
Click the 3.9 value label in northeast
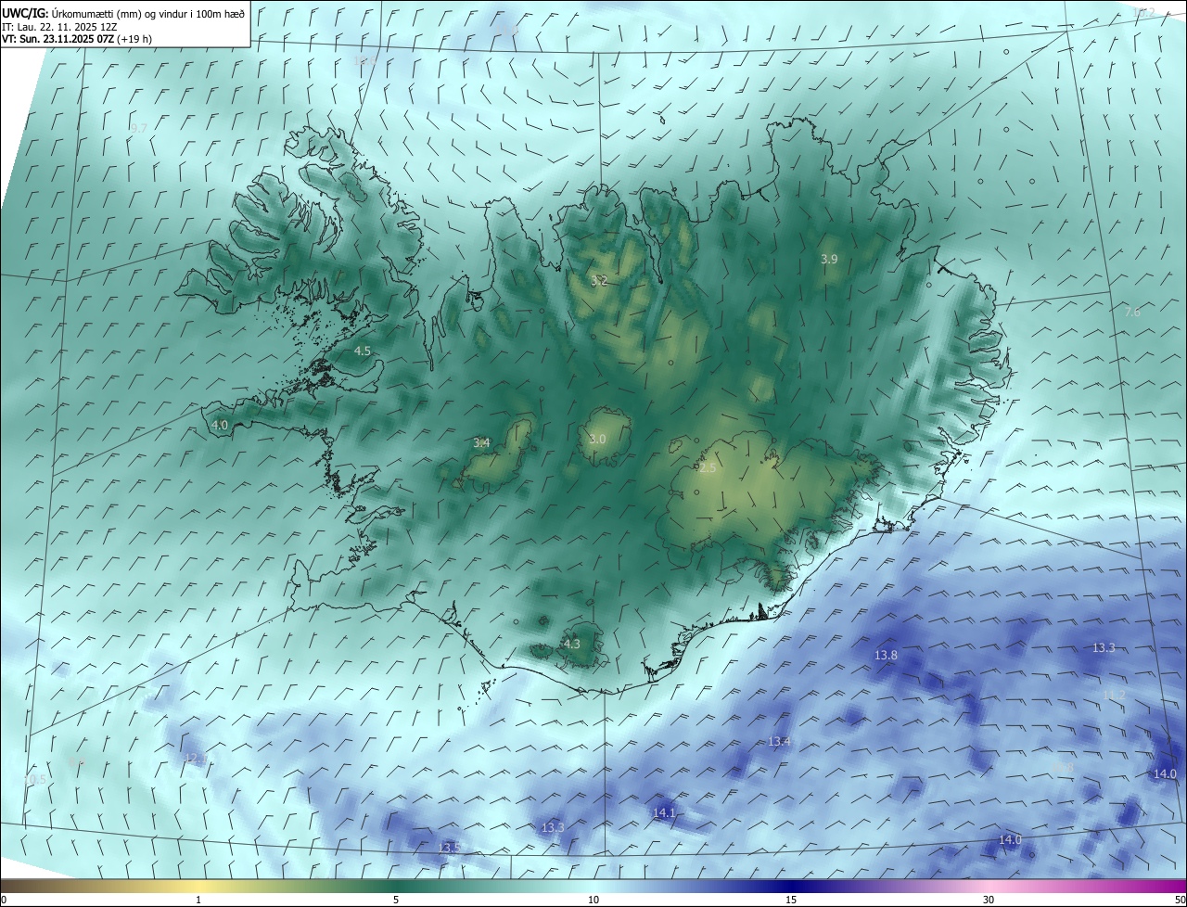coord(829,260)
